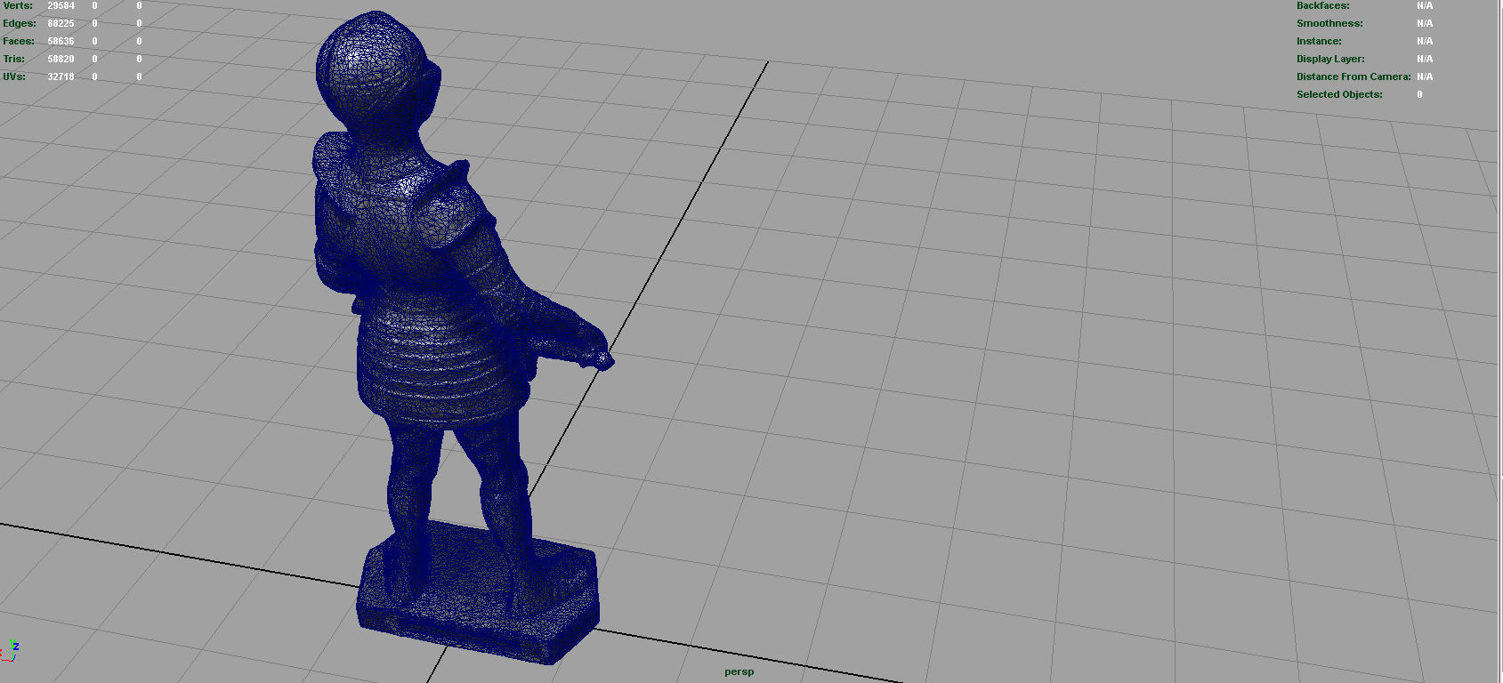1503x683 pixels.
Task: Click the Distance From Camera: label
Action: click(1354, 76)
